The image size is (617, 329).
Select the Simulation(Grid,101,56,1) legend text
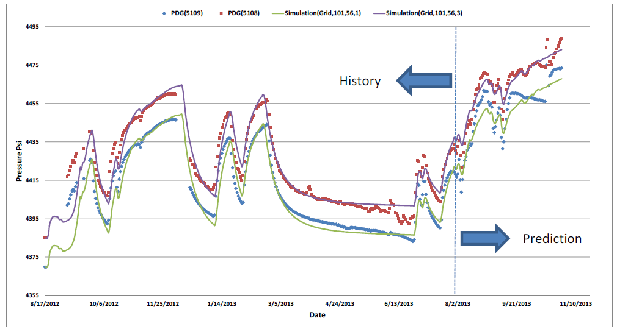(323, 13)
